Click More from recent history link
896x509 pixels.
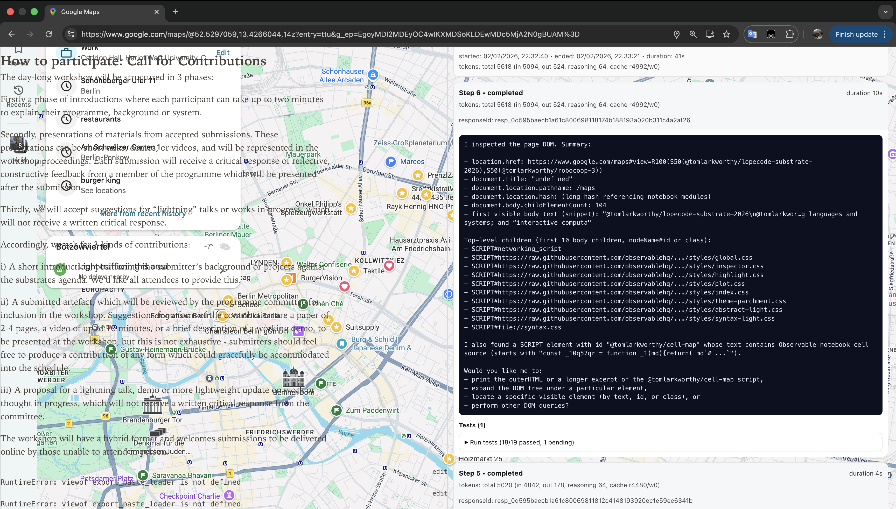(x=143, y=214)
